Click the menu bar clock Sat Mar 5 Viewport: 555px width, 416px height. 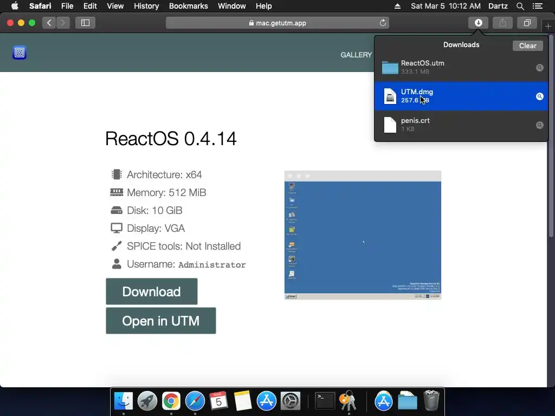pyautogui.click(x=446, y=6)
